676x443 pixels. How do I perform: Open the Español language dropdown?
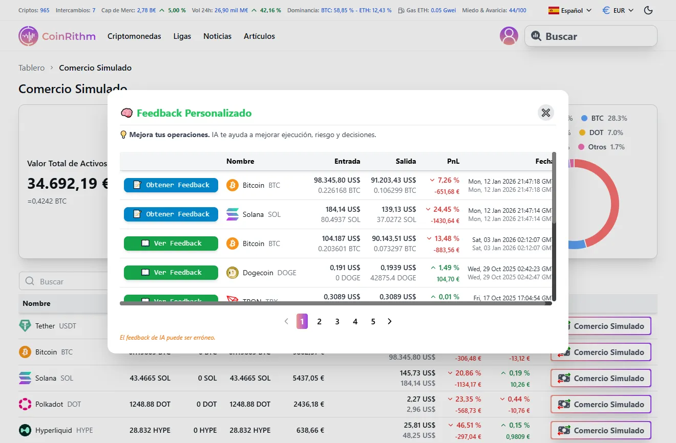569,10
